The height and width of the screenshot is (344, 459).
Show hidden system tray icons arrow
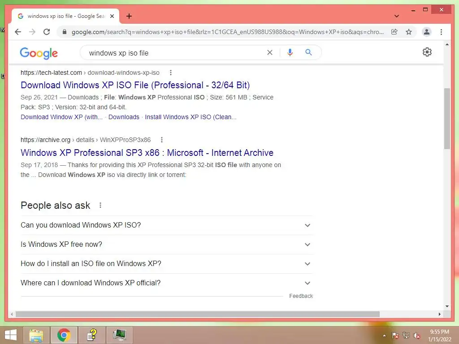384,335
